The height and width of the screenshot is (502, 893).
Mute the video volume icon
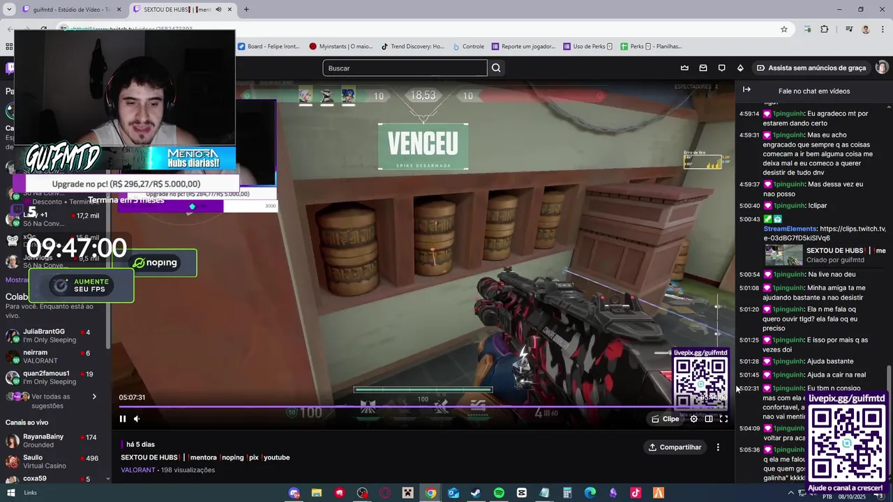(137, 418)
